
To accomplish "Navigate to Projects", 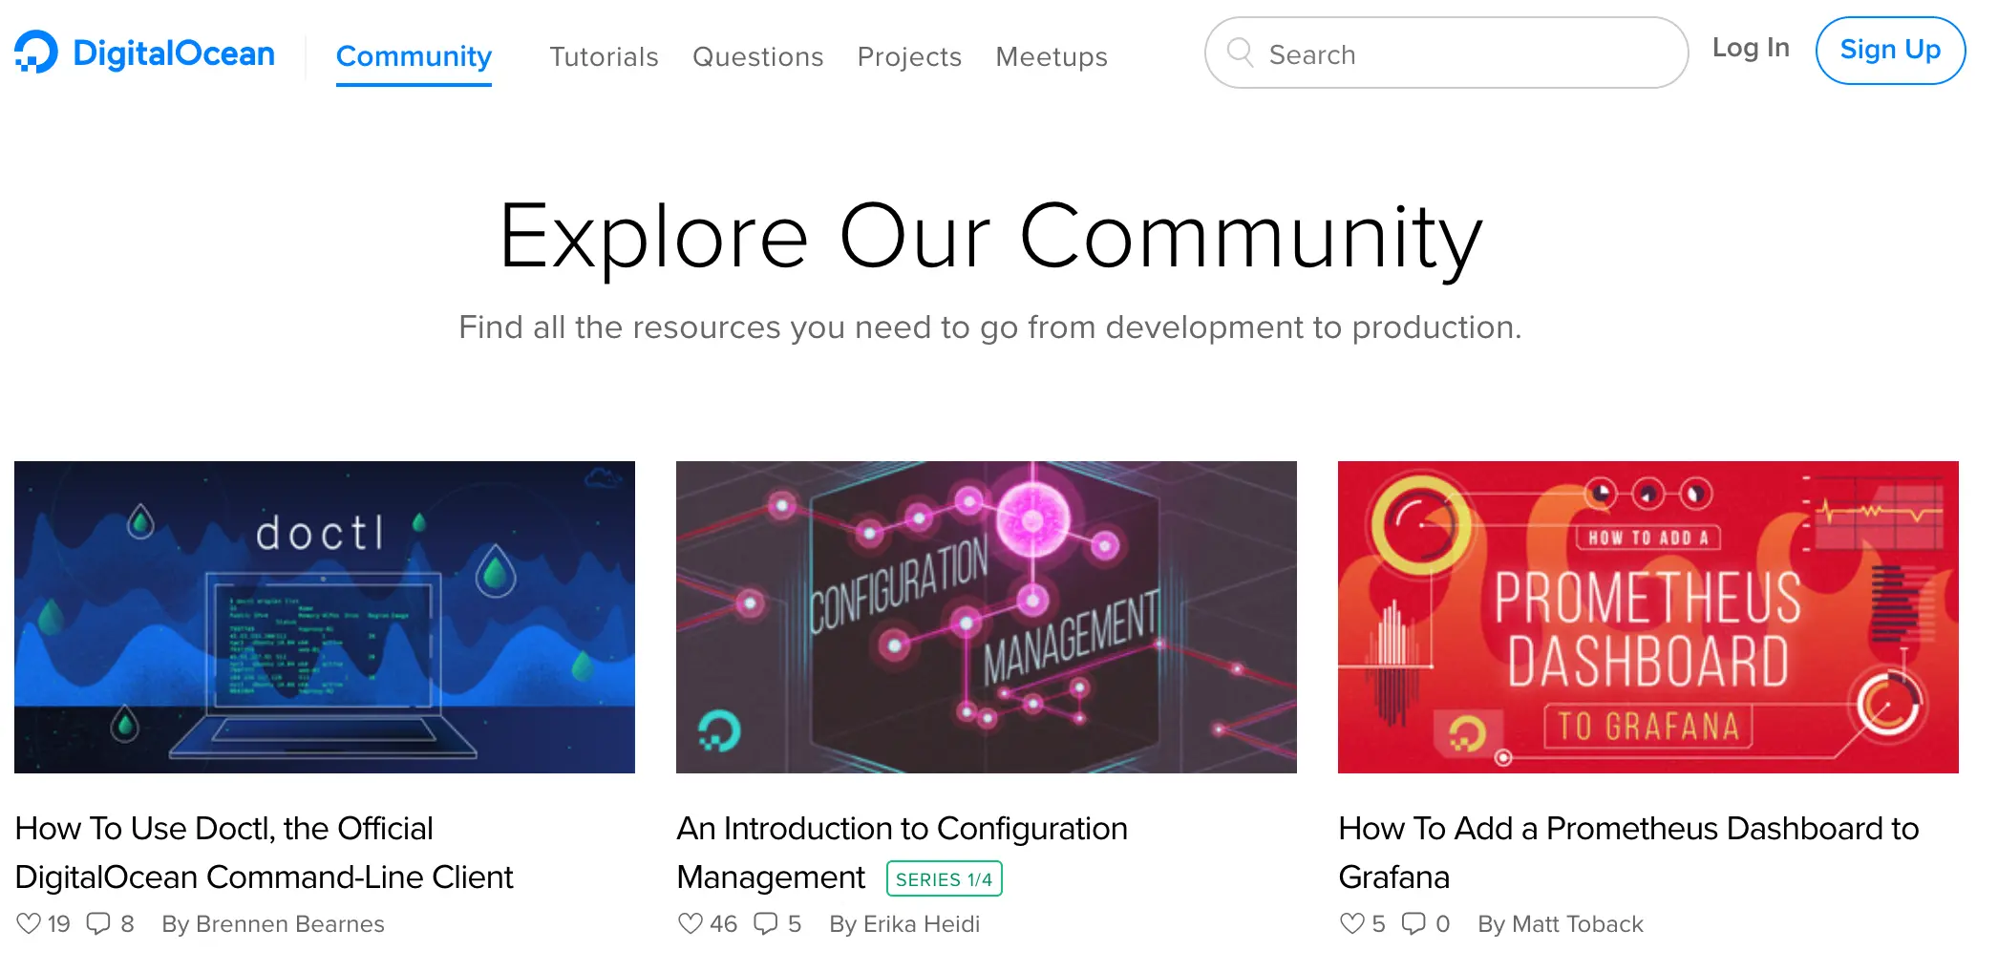I will [909, 57].
